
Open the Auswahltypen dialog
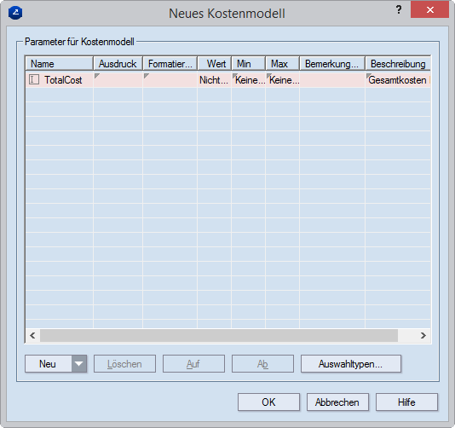point(351,363)
